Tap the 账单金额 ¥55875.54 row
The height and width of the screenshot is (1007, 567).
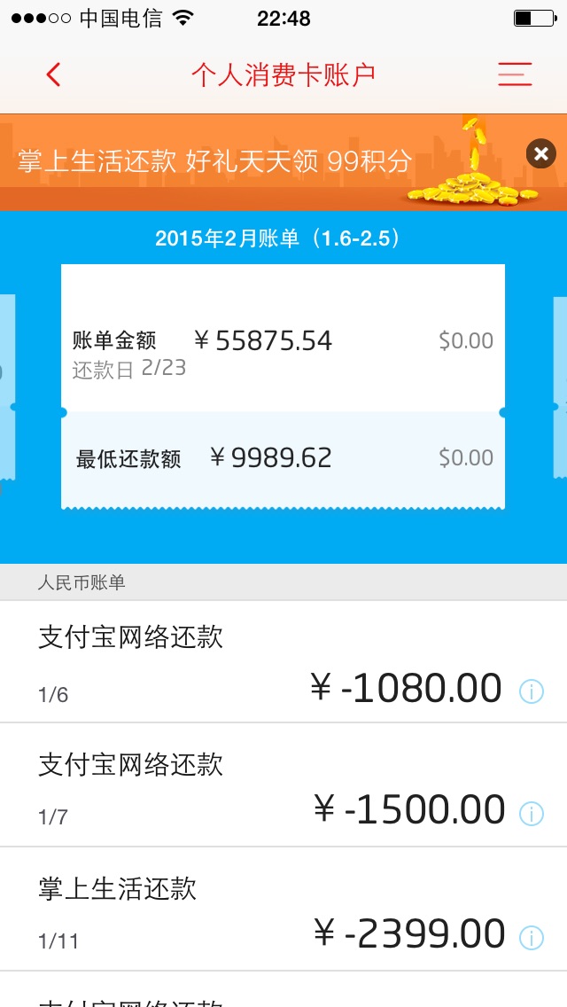coord(283,341)
